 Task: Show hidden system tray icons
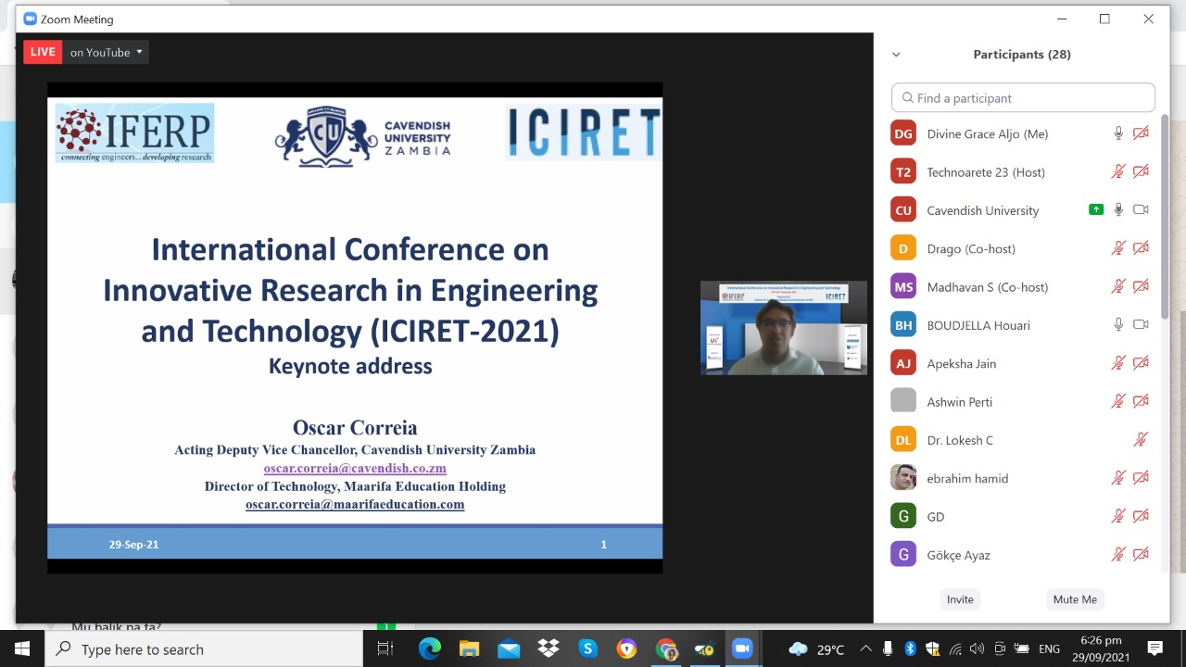[x=865, y=649]
